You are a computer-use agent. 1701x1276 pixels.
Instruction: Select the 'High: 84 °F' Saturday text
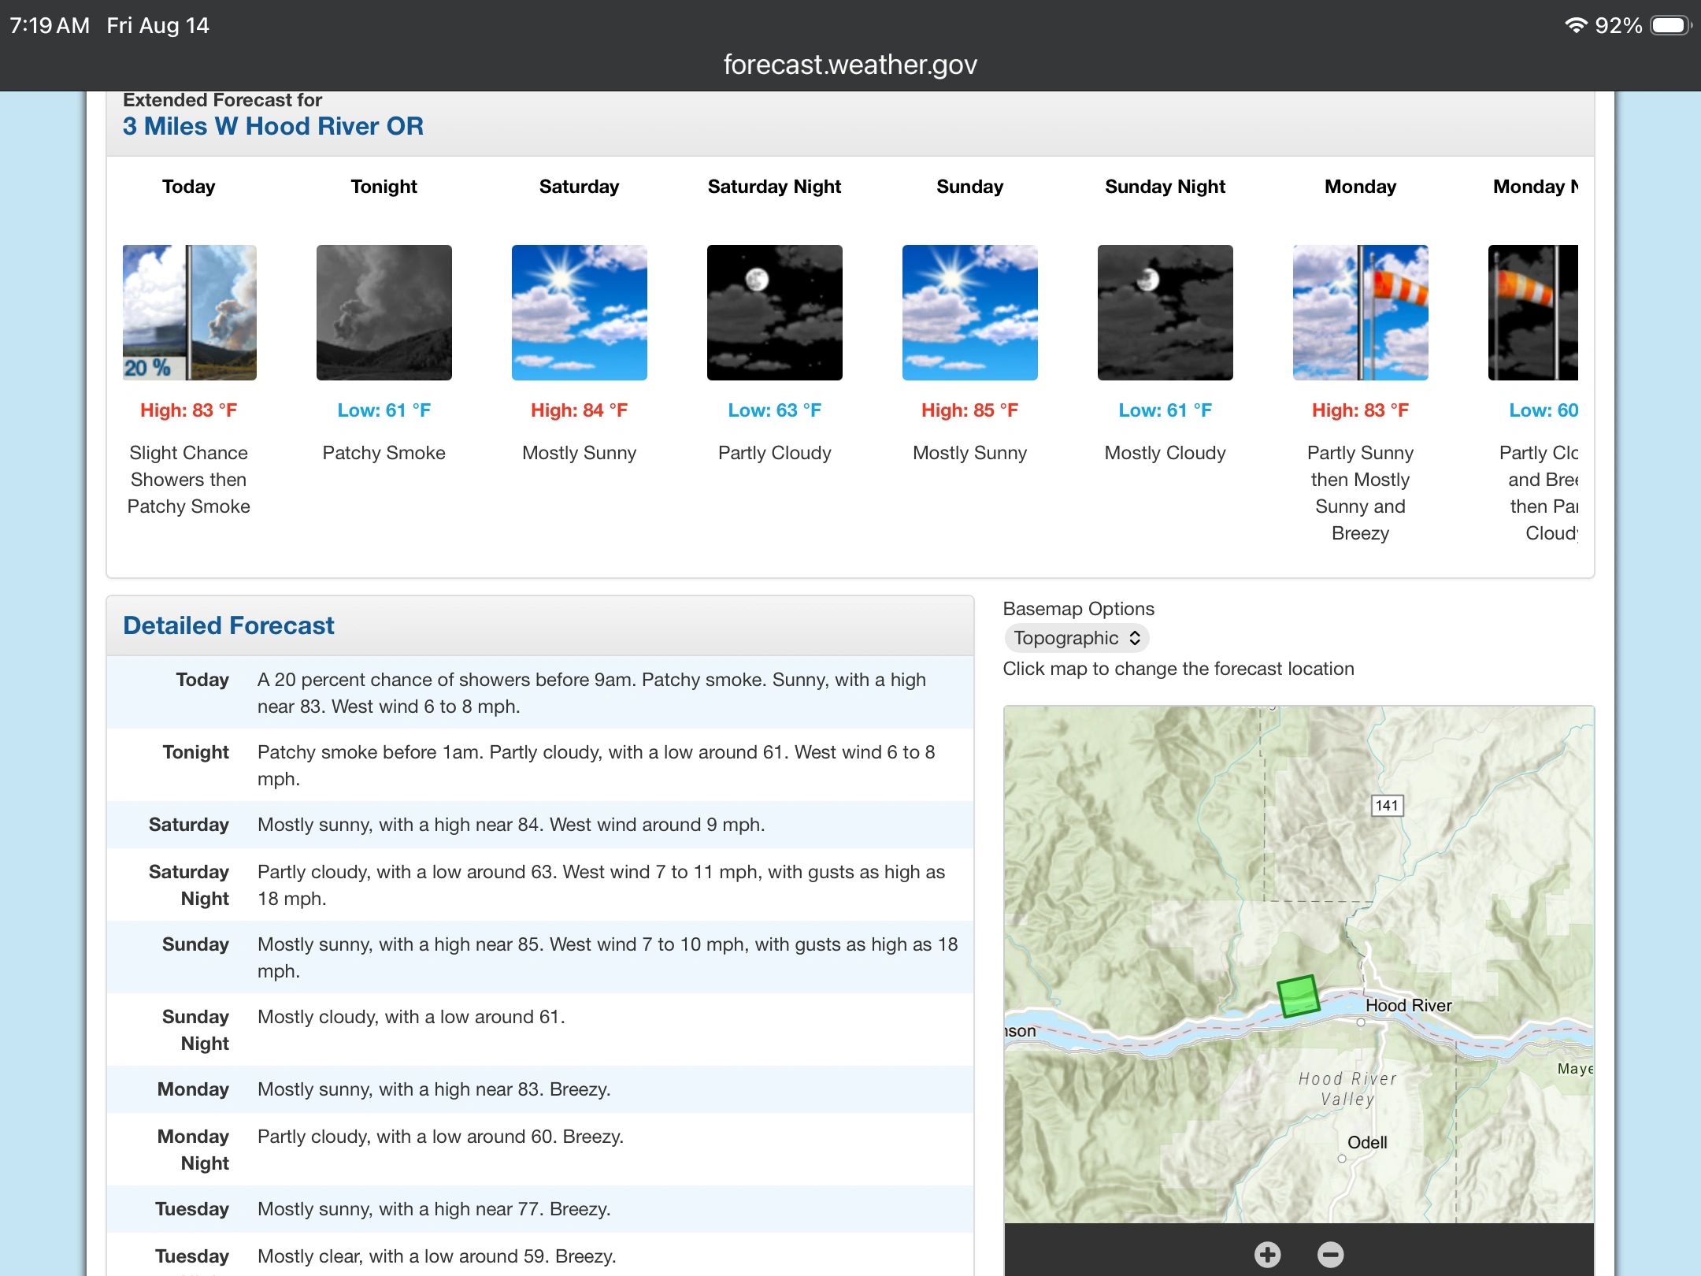tap(580, 410)
